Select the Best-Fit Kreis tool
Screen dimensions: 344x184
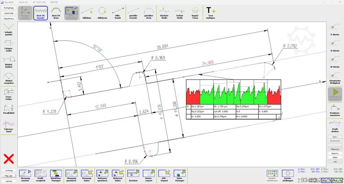click(x=56, y=13)
